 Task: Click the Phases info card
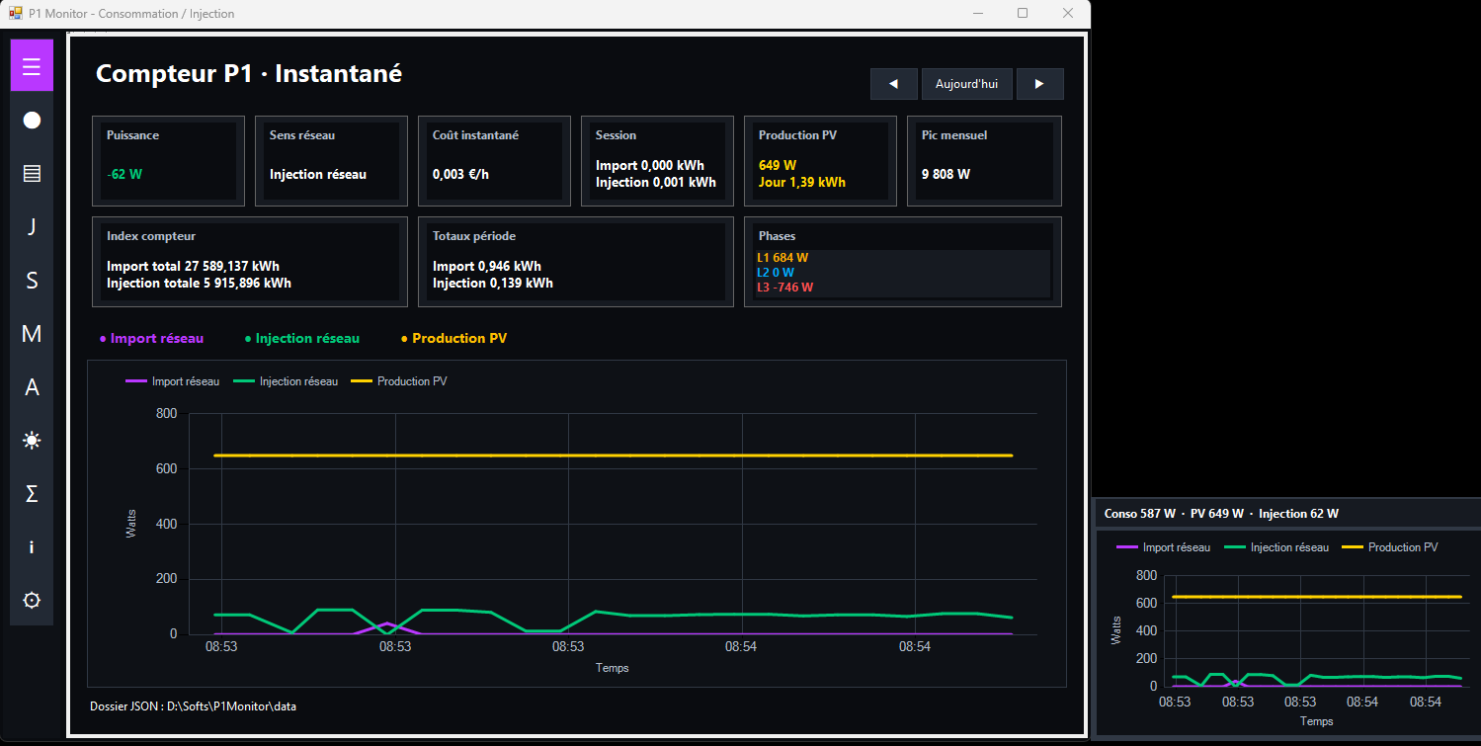[x=903, y=262]
